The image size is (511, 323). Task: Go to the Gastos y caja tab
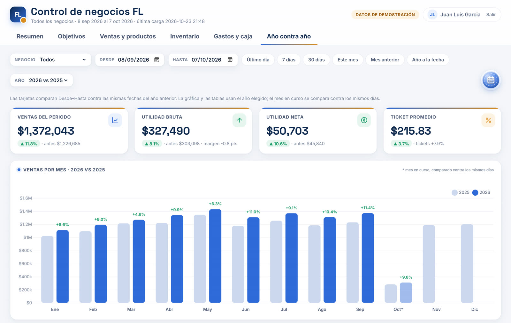233,36
